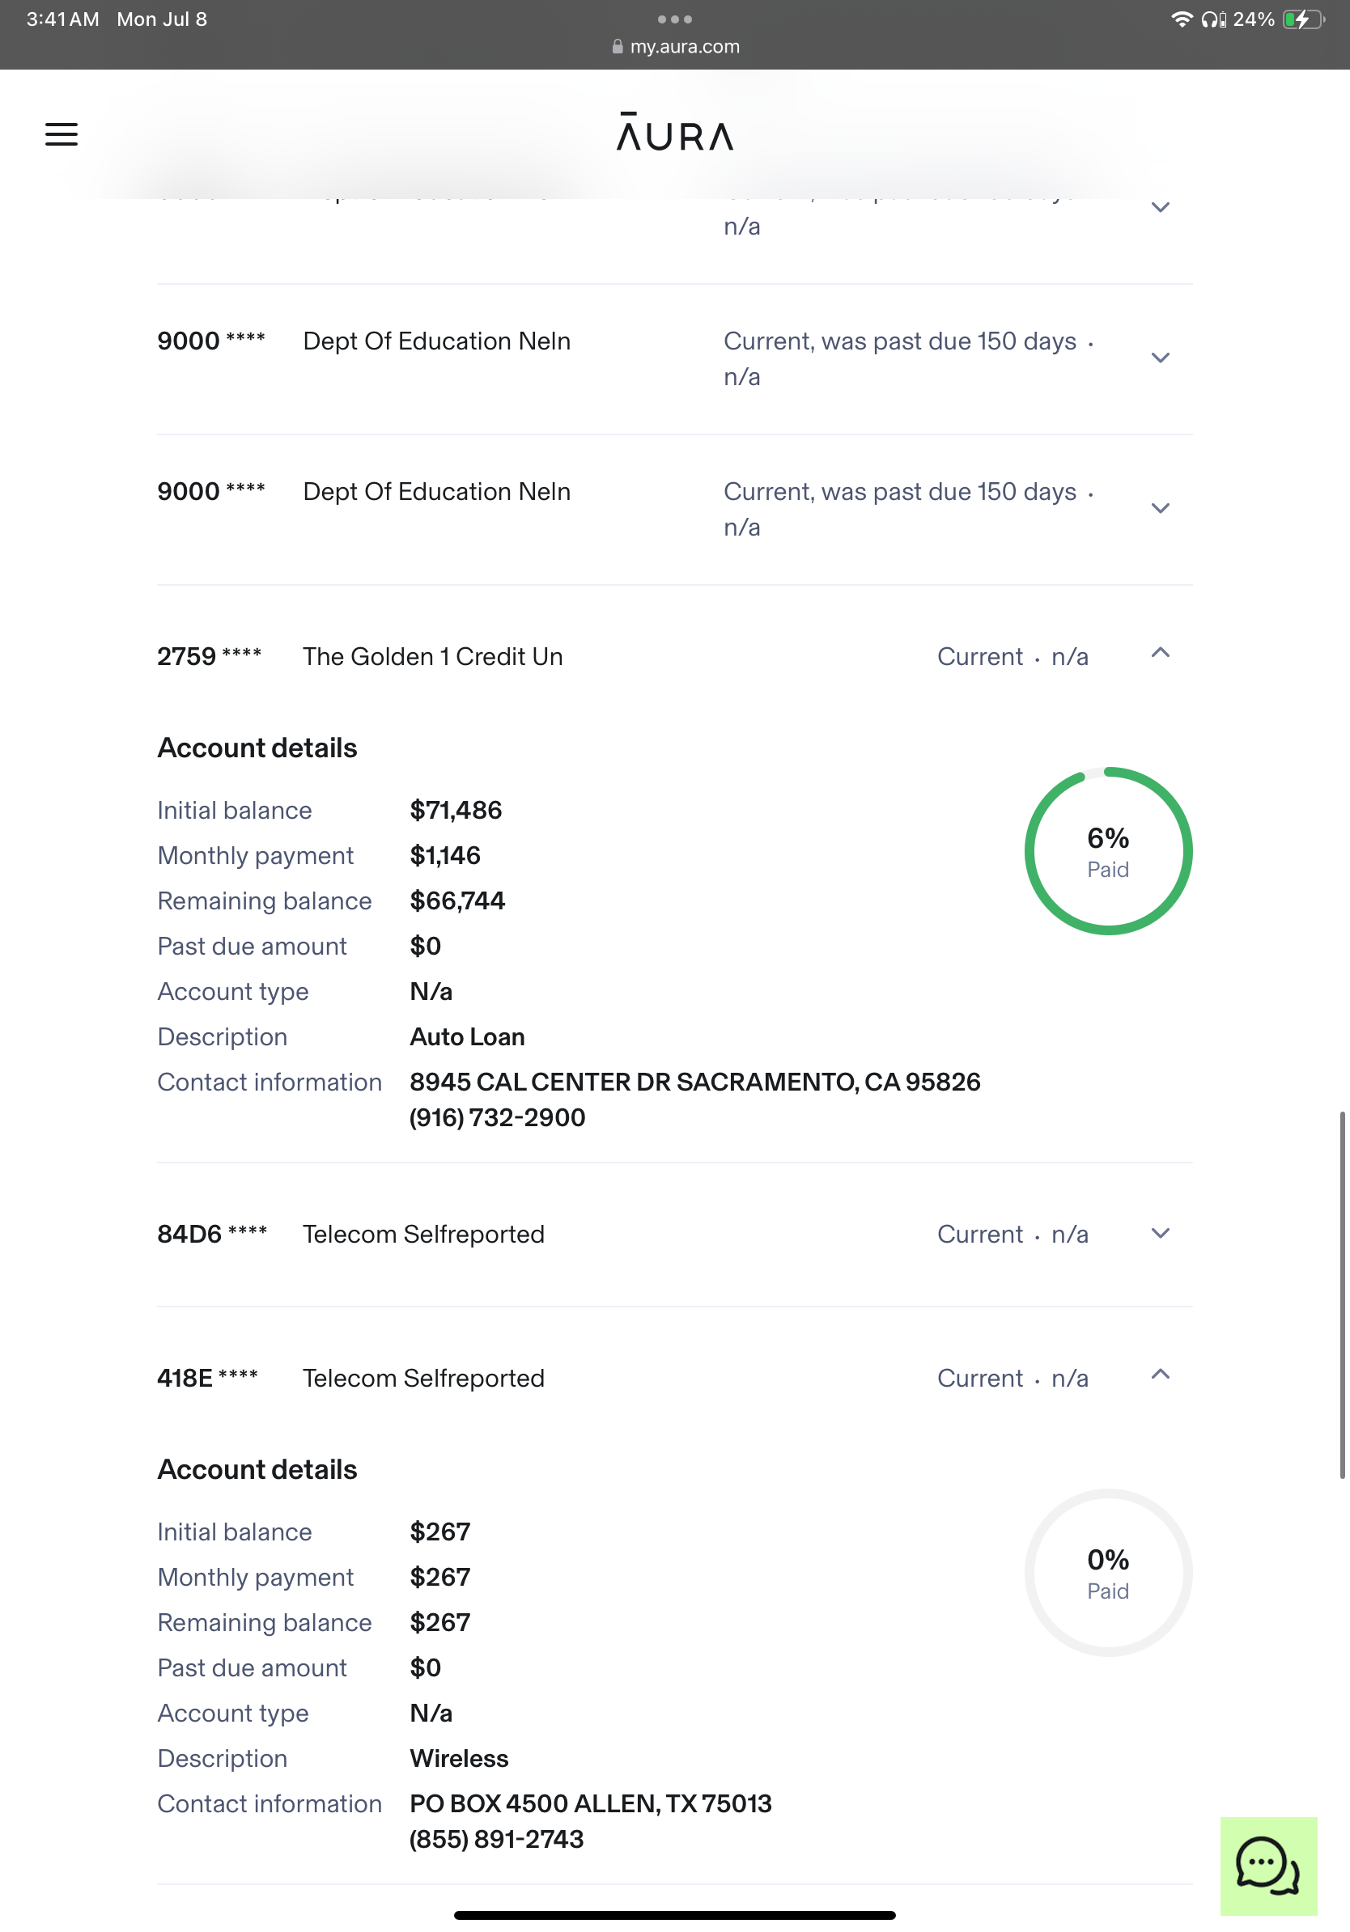Select account row 2759 **** text

click(210, 656)
